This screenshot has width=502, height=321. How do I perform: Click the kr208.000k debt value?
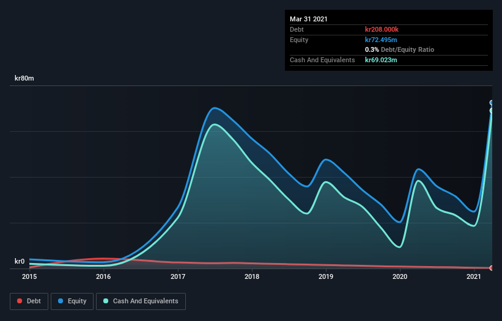(382, 29)
